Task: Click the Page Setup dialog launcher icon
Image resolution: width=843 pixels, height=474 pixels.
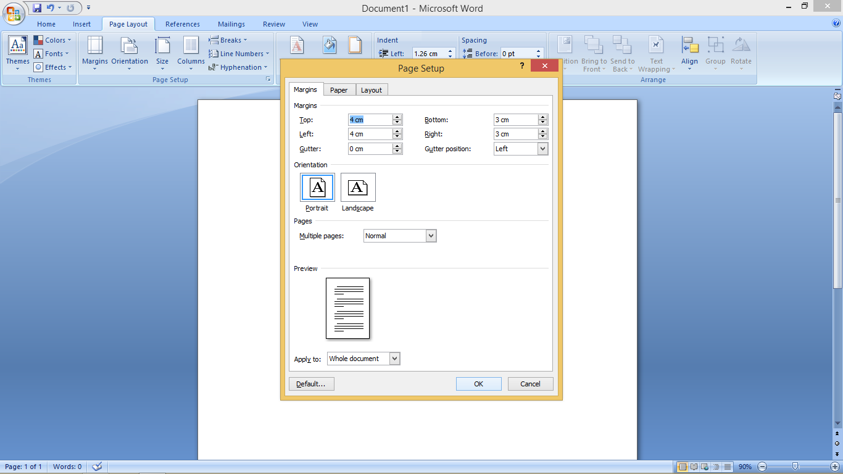Action: (x=268, y=80)
